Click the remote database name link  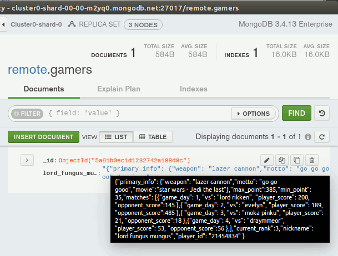(x=27, y=70)
